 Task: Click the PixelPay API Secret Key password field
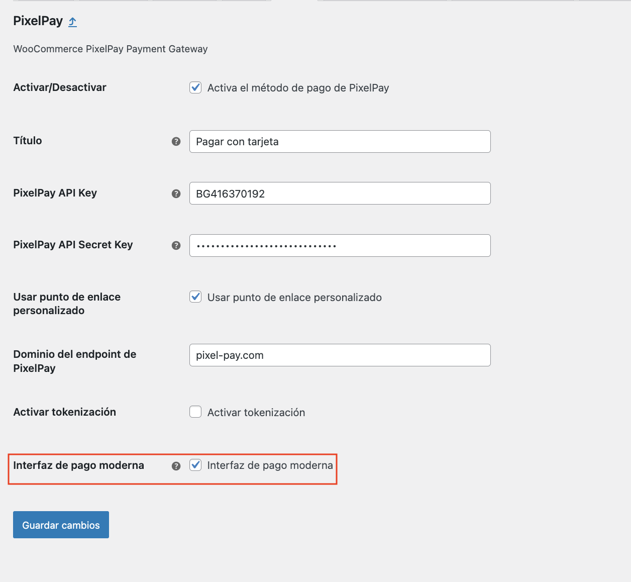coord(340,245)
